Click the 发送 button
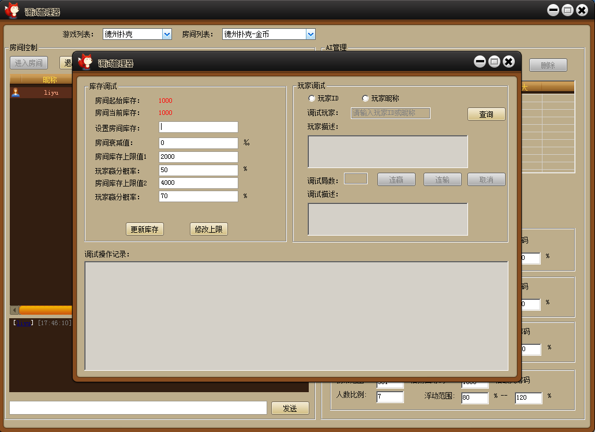595x432 pixels. 290,408
